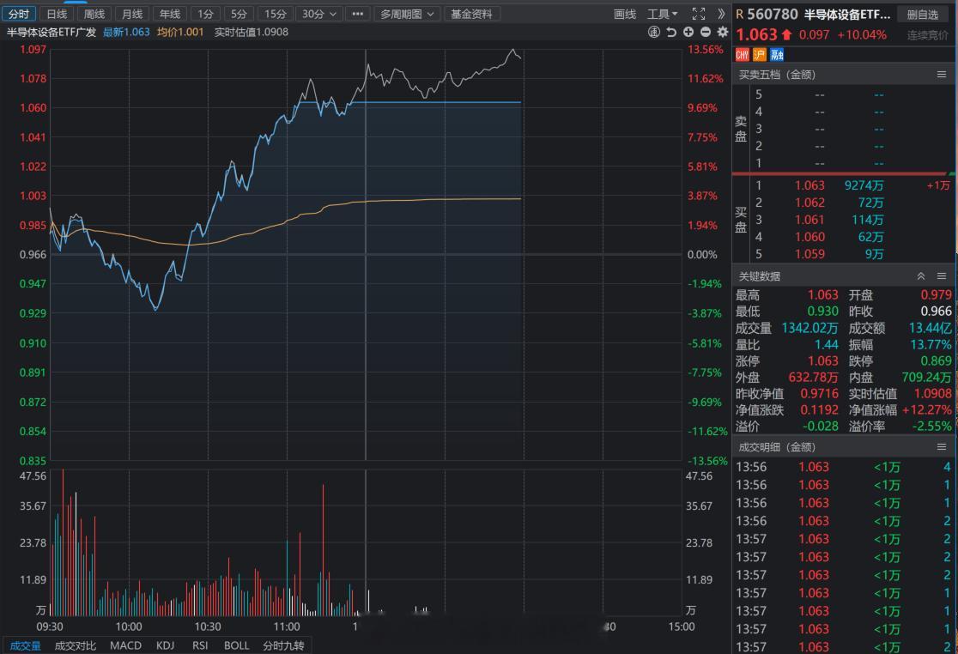Viewport: 958px width, 654px height.
Task: Select the 分时 tab
Action: point(19,14)
